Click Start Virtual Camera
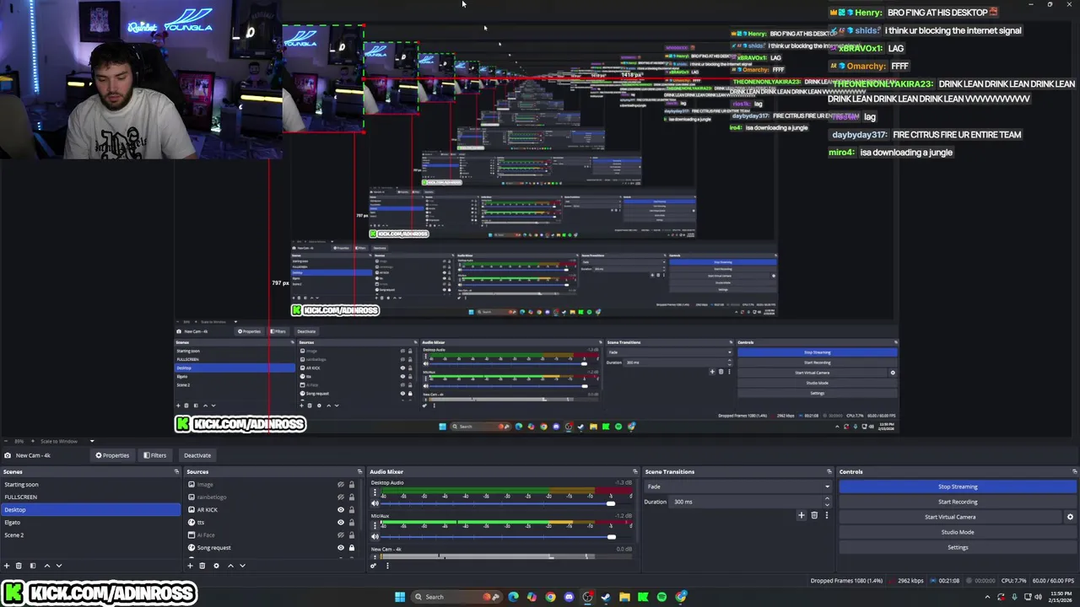This screenshot has height=607, width=1080. click(950, 517)
